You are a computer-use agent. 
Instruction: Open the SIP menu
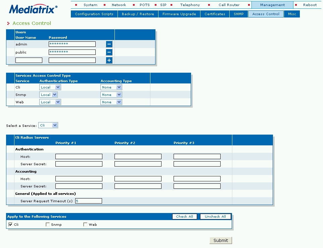pyautogui.click(x=163, y=5)
